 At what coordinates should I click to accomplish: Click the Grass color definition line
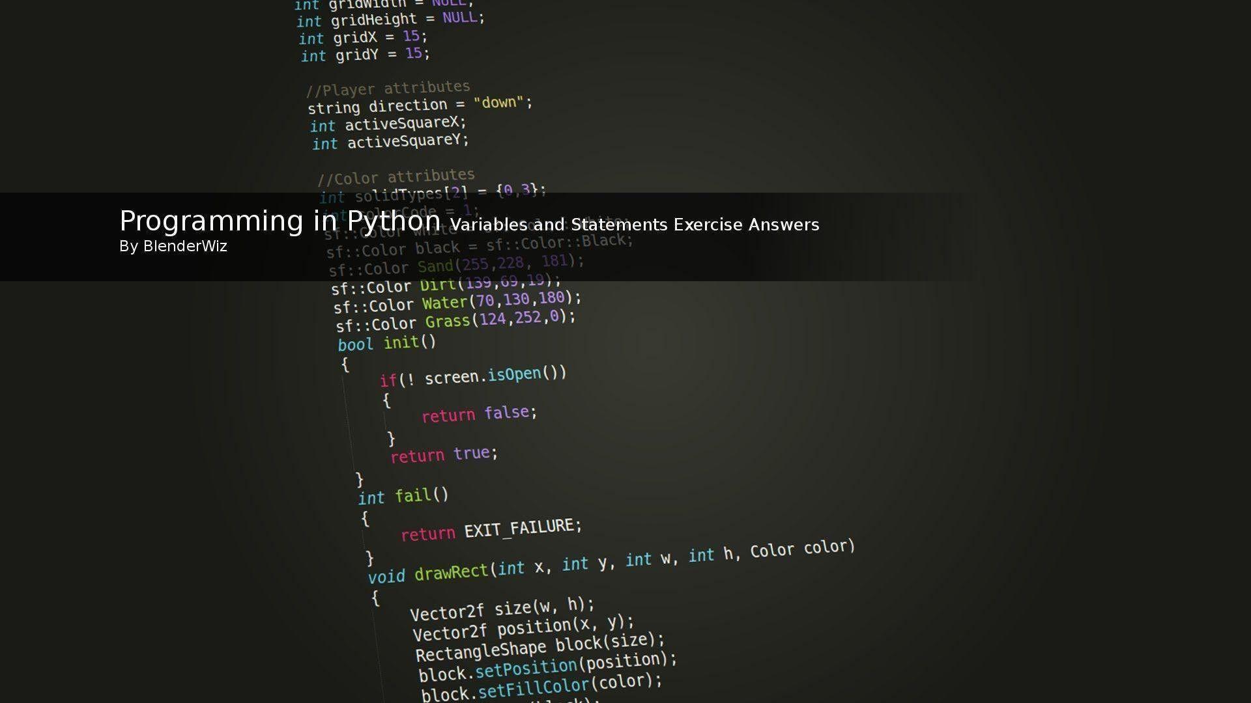coord(456,321)
